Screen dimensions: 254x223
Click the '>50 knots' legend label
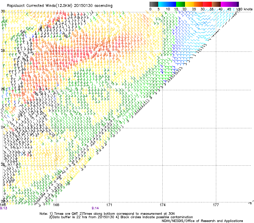(244, 9)
